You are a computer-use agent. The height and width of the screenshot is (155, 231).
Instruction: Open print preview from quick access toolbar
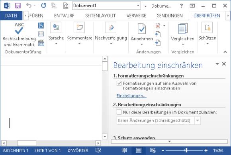(65, 6)
